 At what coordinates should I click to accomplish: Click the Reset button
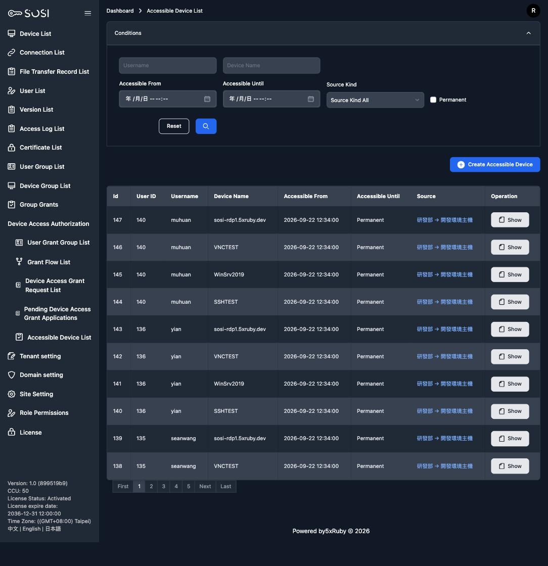(x=174, y=126)
